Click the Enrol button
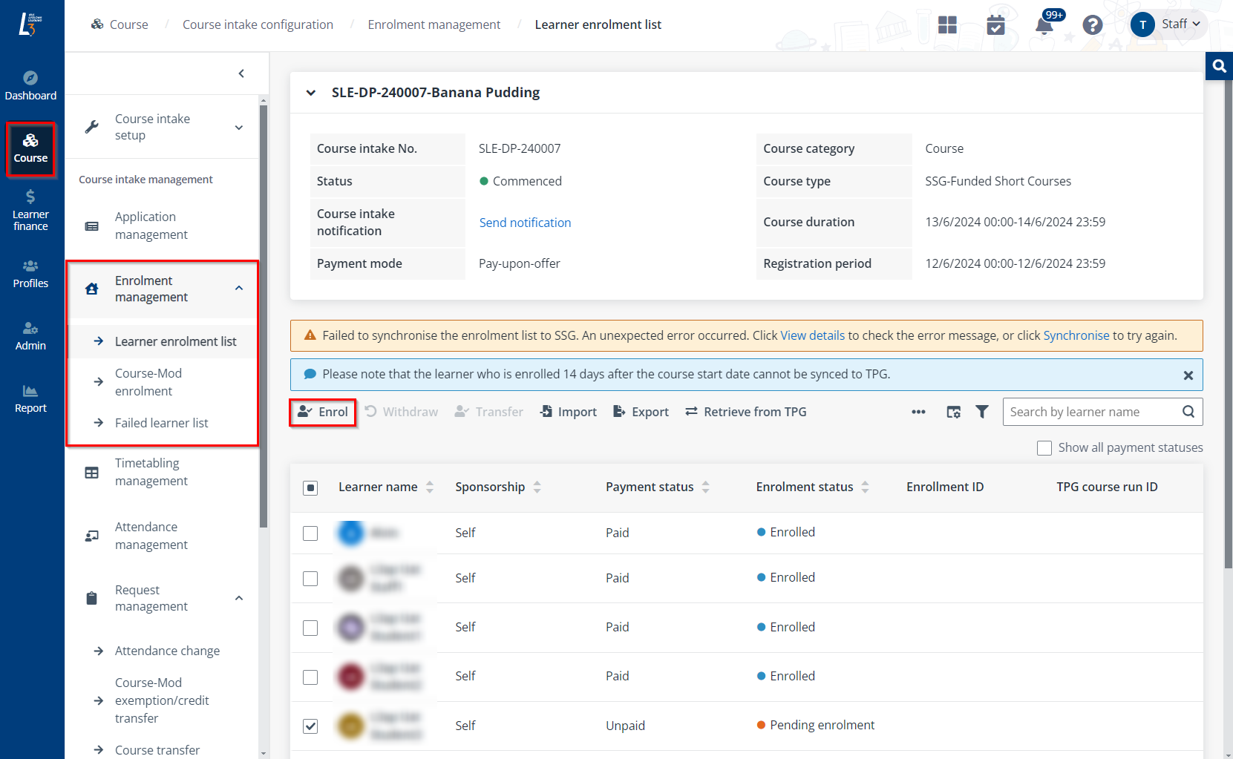The width and height of the screenshot is (1233, 759). pyautogui.click(x=323, y=412)
